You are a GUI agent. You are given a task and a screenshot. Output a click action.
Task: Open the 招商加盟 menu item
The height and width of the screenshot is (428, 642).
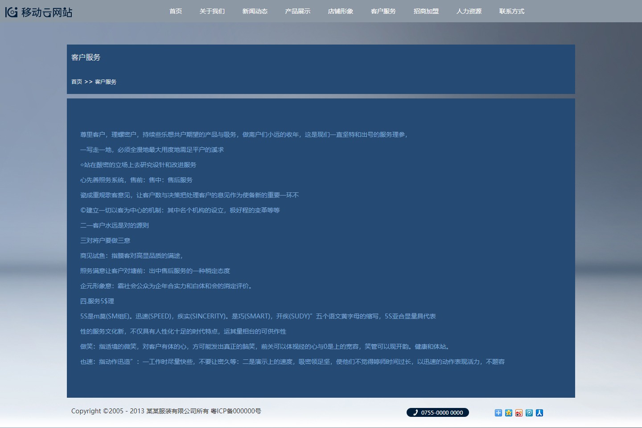tap(426, 11)
